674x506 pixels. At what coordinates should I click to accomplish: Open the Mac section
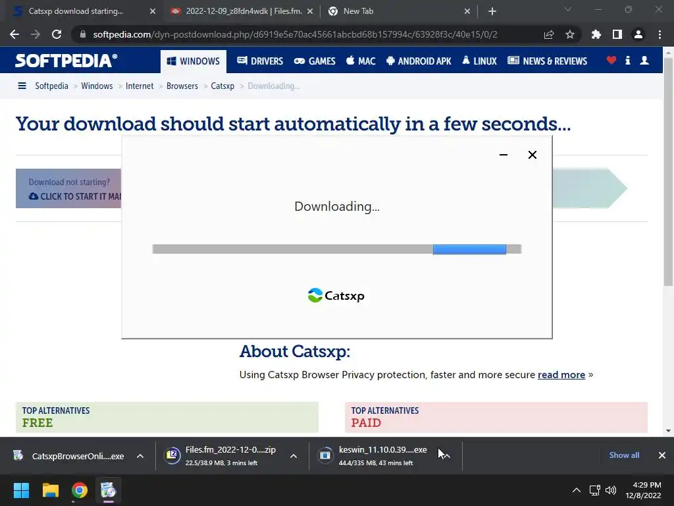coord(361,61)
